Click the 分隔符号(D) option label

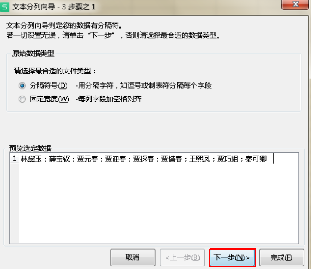pos(49,86)
